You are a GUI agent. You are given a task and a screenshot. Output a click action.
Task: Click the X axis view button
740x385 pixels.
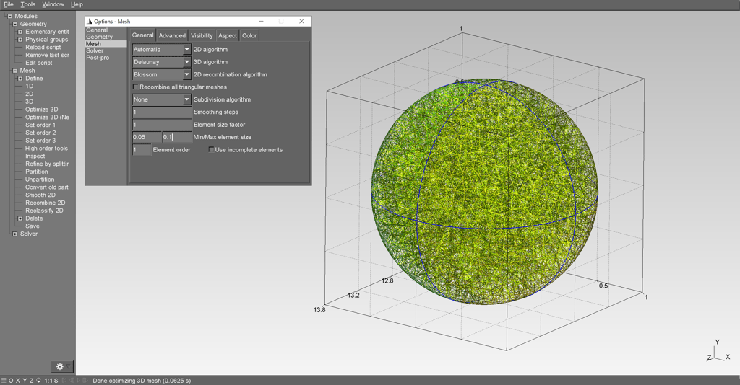coord(17,381)
